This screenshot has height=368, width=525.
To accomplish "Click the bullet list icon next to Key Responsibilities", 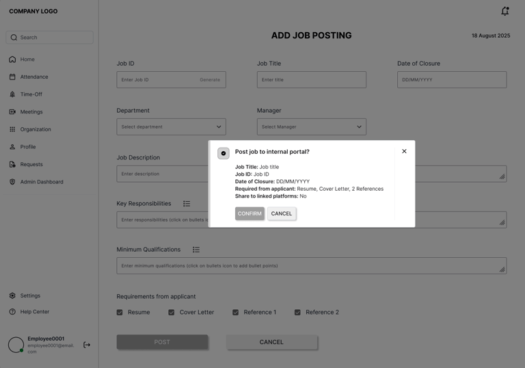I will pyautogui.click(x=187, y=204).
